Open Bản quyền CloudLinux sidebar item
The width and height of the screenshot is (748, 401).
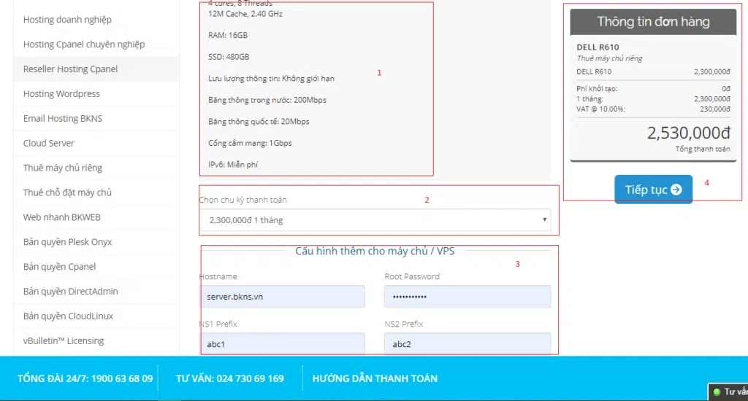(x=96, y=316)
